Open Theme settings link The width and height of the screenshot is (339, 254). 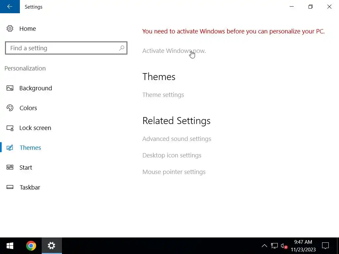(x=163, y=95)
